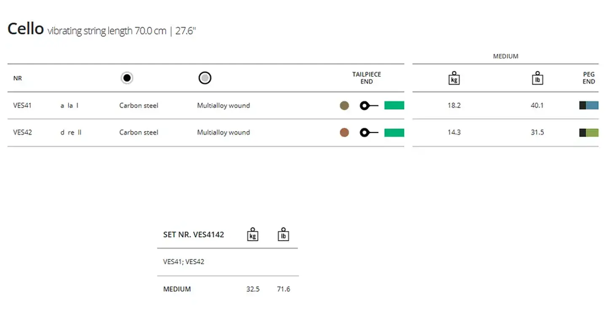Click the lb icon in set table
Screen dimensions: 607x310
[x=283, y=234]
